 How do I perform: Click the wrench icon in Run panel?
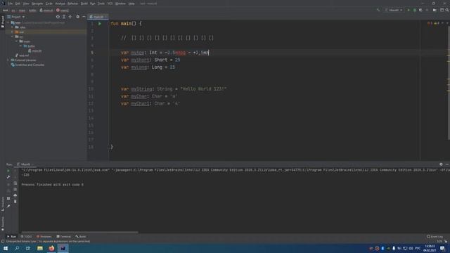tap(8, 177)
